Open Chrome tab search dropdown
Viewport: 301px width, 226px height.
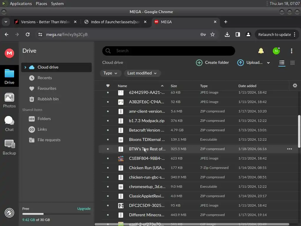(x=6, y=22)
